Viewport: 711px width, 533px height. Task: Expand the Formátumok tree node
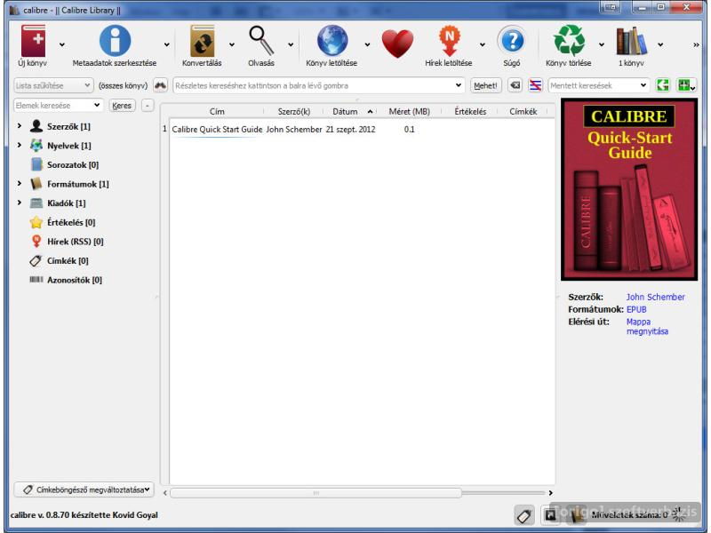[19, 183]
